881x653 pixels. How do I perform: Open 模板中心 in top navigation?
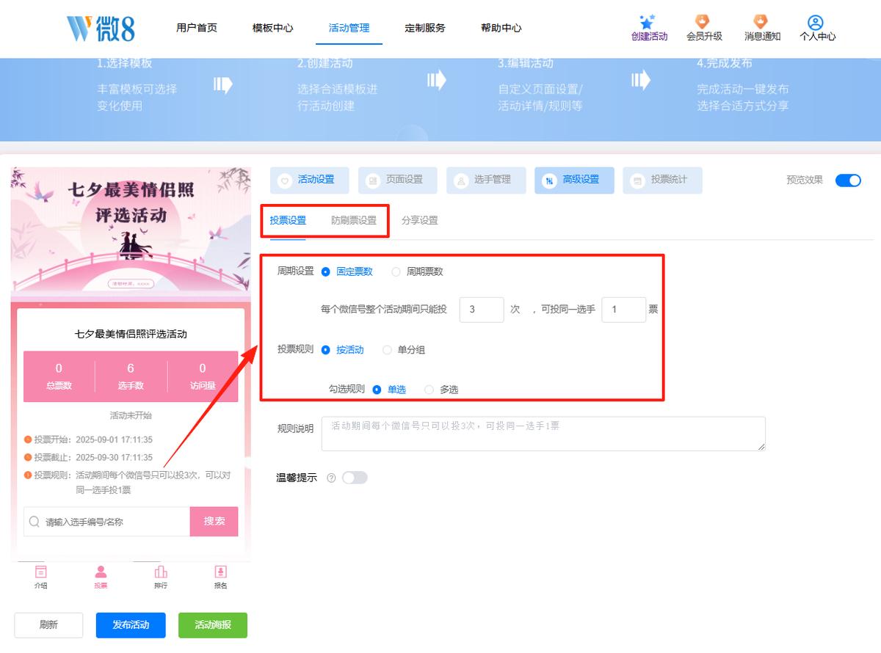[x=272, y=28]
